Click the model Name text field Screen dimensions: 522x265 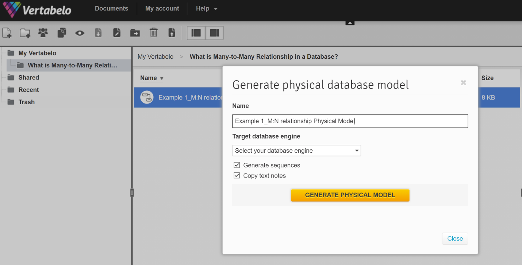350,121
